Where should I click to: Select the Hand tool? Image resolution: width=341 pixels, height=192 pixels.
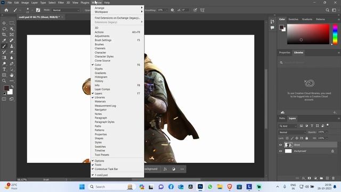point(12,75)
